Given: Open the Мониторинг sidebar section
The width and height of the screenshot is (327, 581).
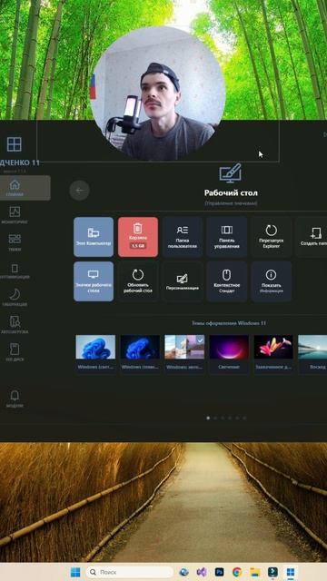Looking at the screenshot, I should [x=15, y=215].
